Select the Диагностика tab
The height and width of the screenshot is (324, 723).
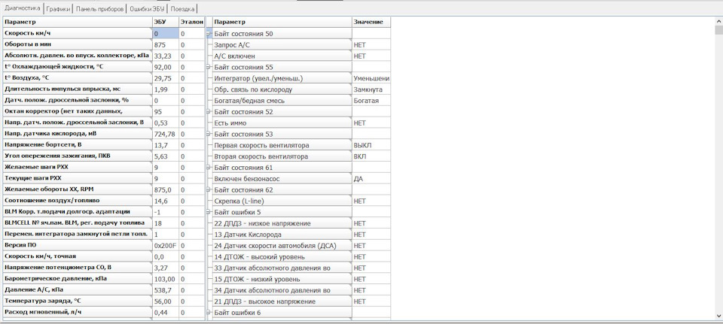(22, 8)
